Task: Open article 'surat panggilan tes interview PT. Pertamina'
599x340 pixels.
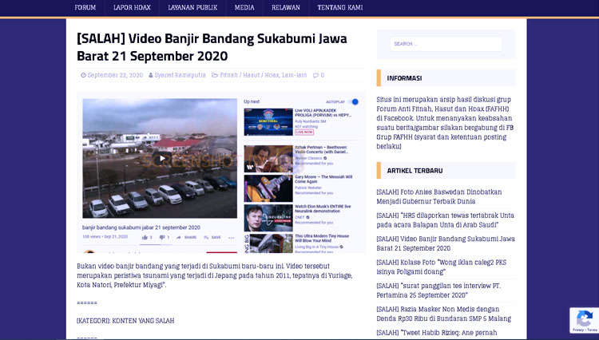Action: point(438,291)
